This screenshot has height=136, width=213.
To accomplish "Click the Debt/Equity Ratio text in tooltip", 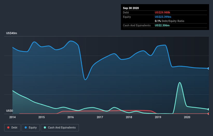I will [173, 21].
